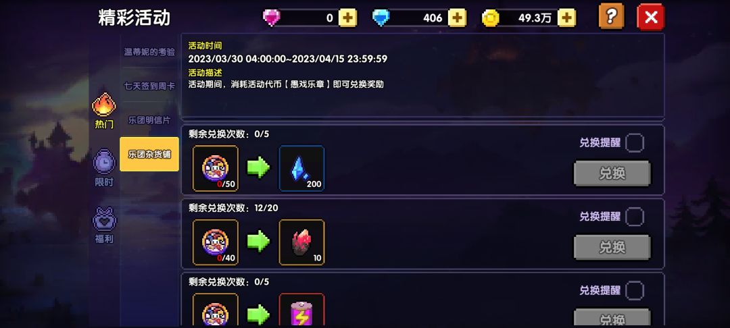Viewport: 730px width, 328px height.
Task: Open the 限时 stopwatch category
Action: [104, 162]
